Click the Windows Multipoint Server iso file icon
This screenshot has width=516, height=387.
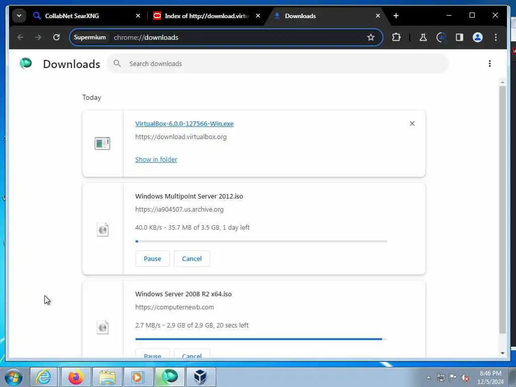coord(103,229)
